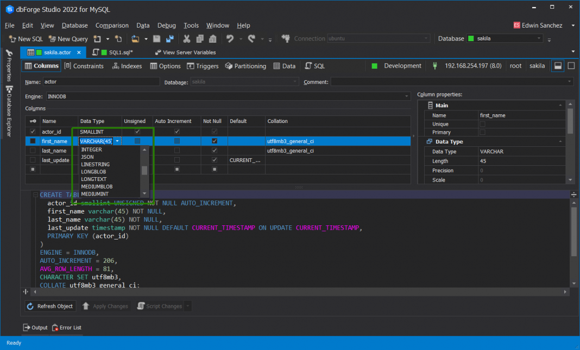
Task: Click the New SQL button
Action: pyautogui.click(x=26, y=39)
